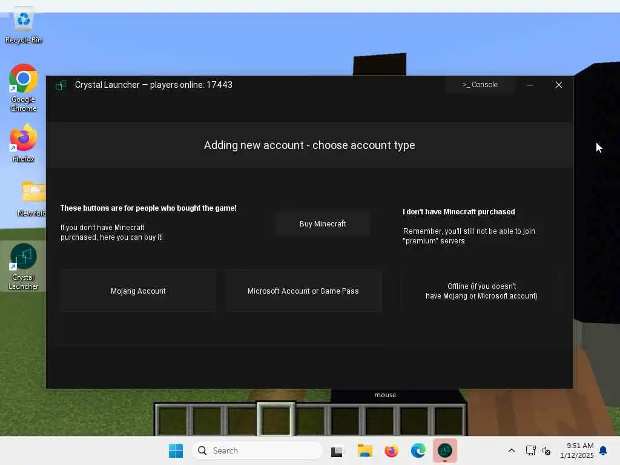Screen dimensions: 620x465
Task: Launch Microsoft Edge from the taskbar
Action: click(x=418, y=450)
